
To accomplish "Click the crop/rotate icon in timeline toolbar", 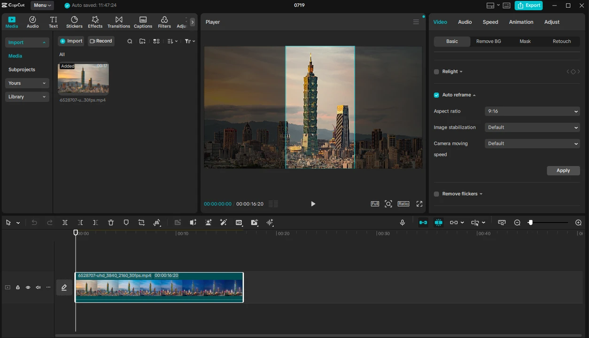I will (x=141, y=223).
